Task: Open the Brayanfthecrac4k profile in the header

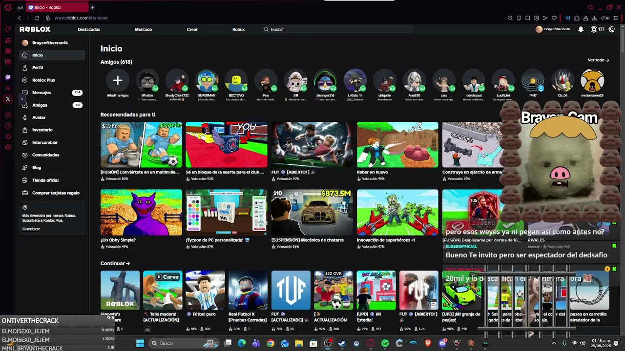Action: pyautogui.click(x=553, y=29)
